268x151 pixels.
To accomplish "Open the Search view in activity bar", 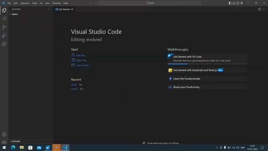I will (x=4, y=18).
